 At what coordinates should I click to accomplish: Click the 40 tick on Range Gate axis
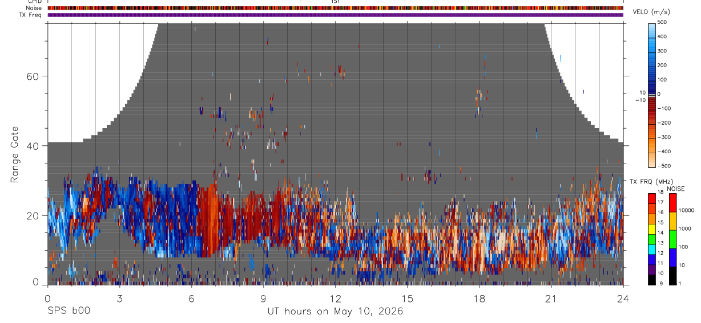[x=33, y=146]
